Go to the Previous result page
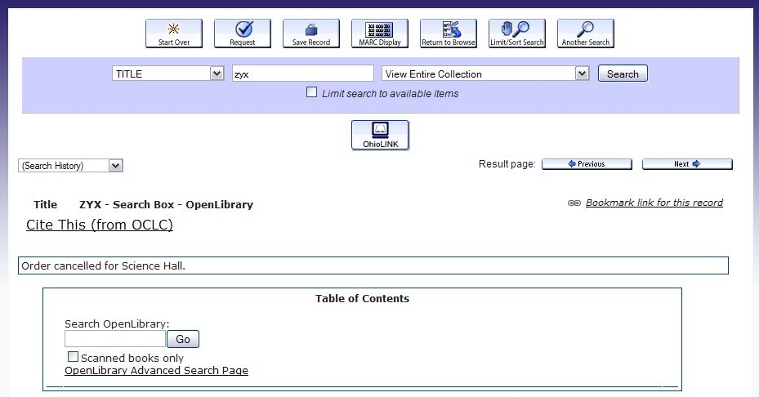Viewport: 759px width, 397px height. (x=587, y=164)
